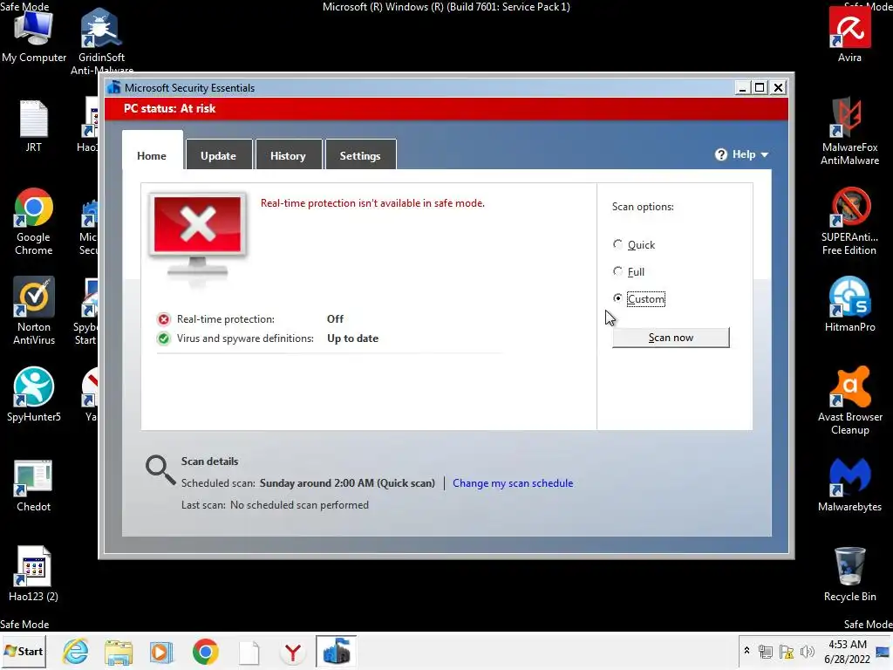
Task: Click the network tray icon
Action: 766,652
